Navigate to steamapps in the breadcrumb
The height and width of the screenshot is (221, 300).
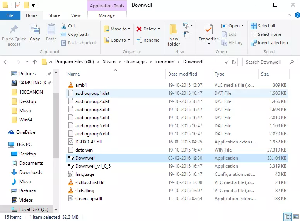[135, 62]
